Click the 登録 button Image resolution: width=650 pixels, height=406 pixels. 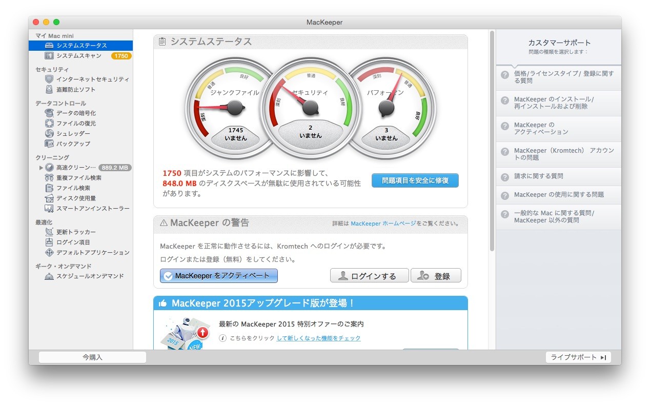point(436,276)
